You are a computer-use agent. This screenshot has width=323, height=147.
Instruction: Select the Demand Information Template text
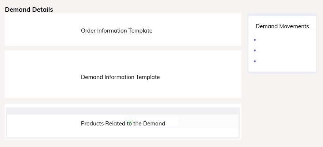[120, 77]
